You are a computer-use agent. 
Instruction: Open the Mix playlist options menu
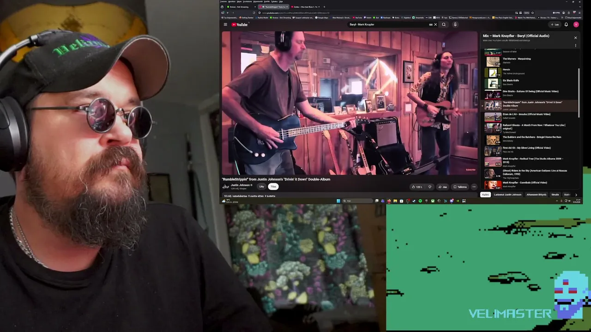575,46
